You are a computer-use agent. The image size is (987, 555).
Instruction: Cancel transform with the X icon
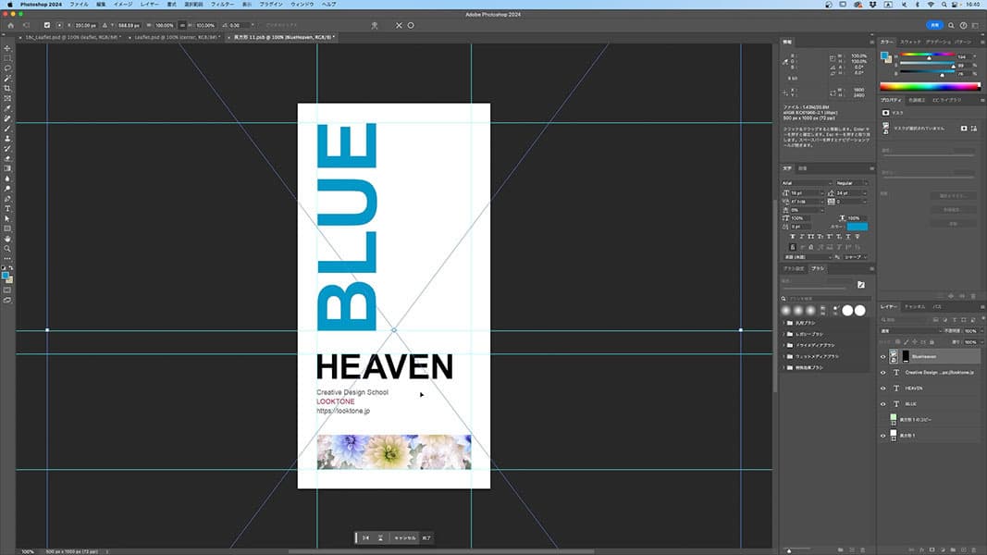pos(400,25)
